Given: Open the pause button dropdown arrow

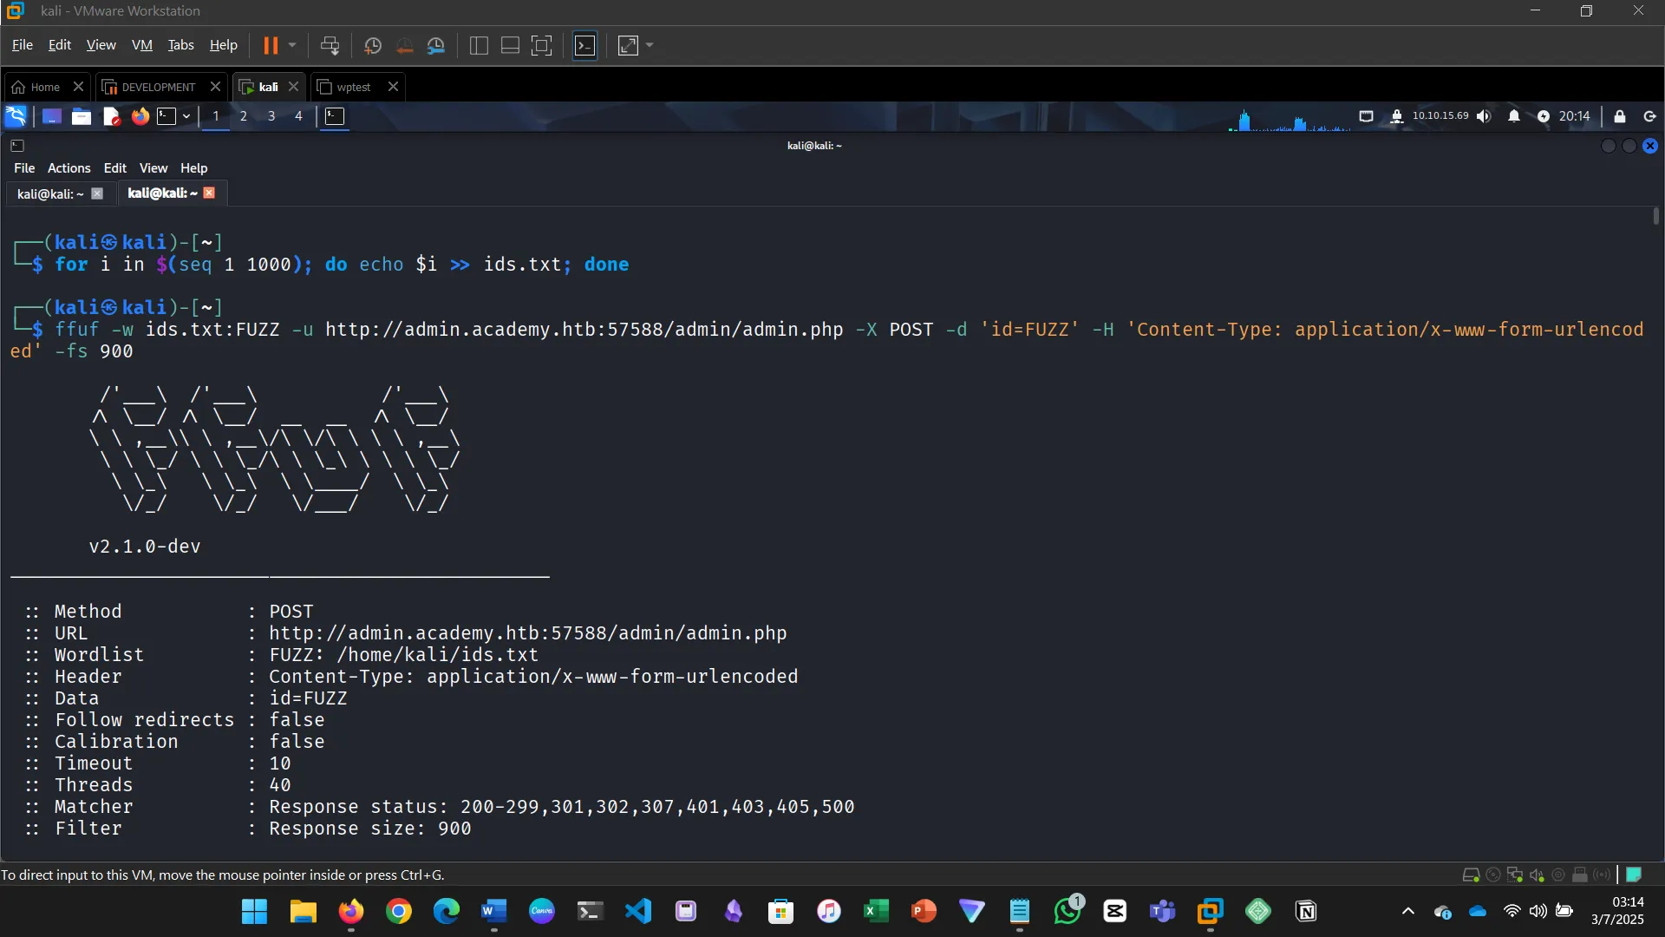Looking at the screenshot, I should 293,45.
